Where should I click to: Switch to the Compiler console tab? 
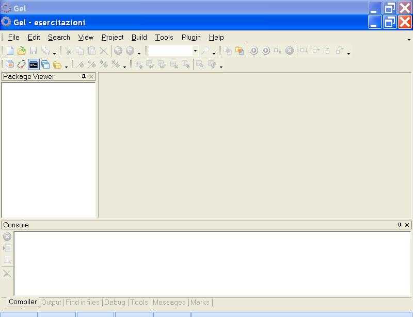coord(23,302)
